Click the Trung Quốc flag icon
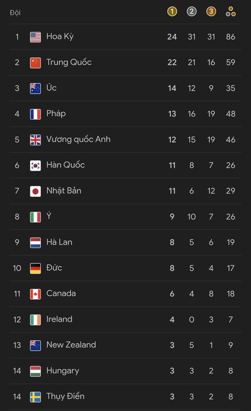Viewport: 251px width, 411px height. [x=35, y=62]
